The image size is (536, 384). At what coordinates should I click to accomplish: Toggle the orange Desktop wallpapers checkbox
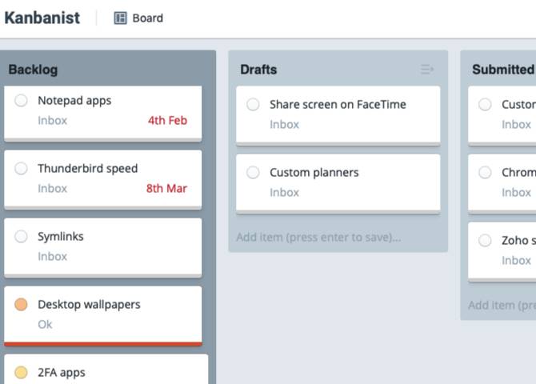point(22,305)
